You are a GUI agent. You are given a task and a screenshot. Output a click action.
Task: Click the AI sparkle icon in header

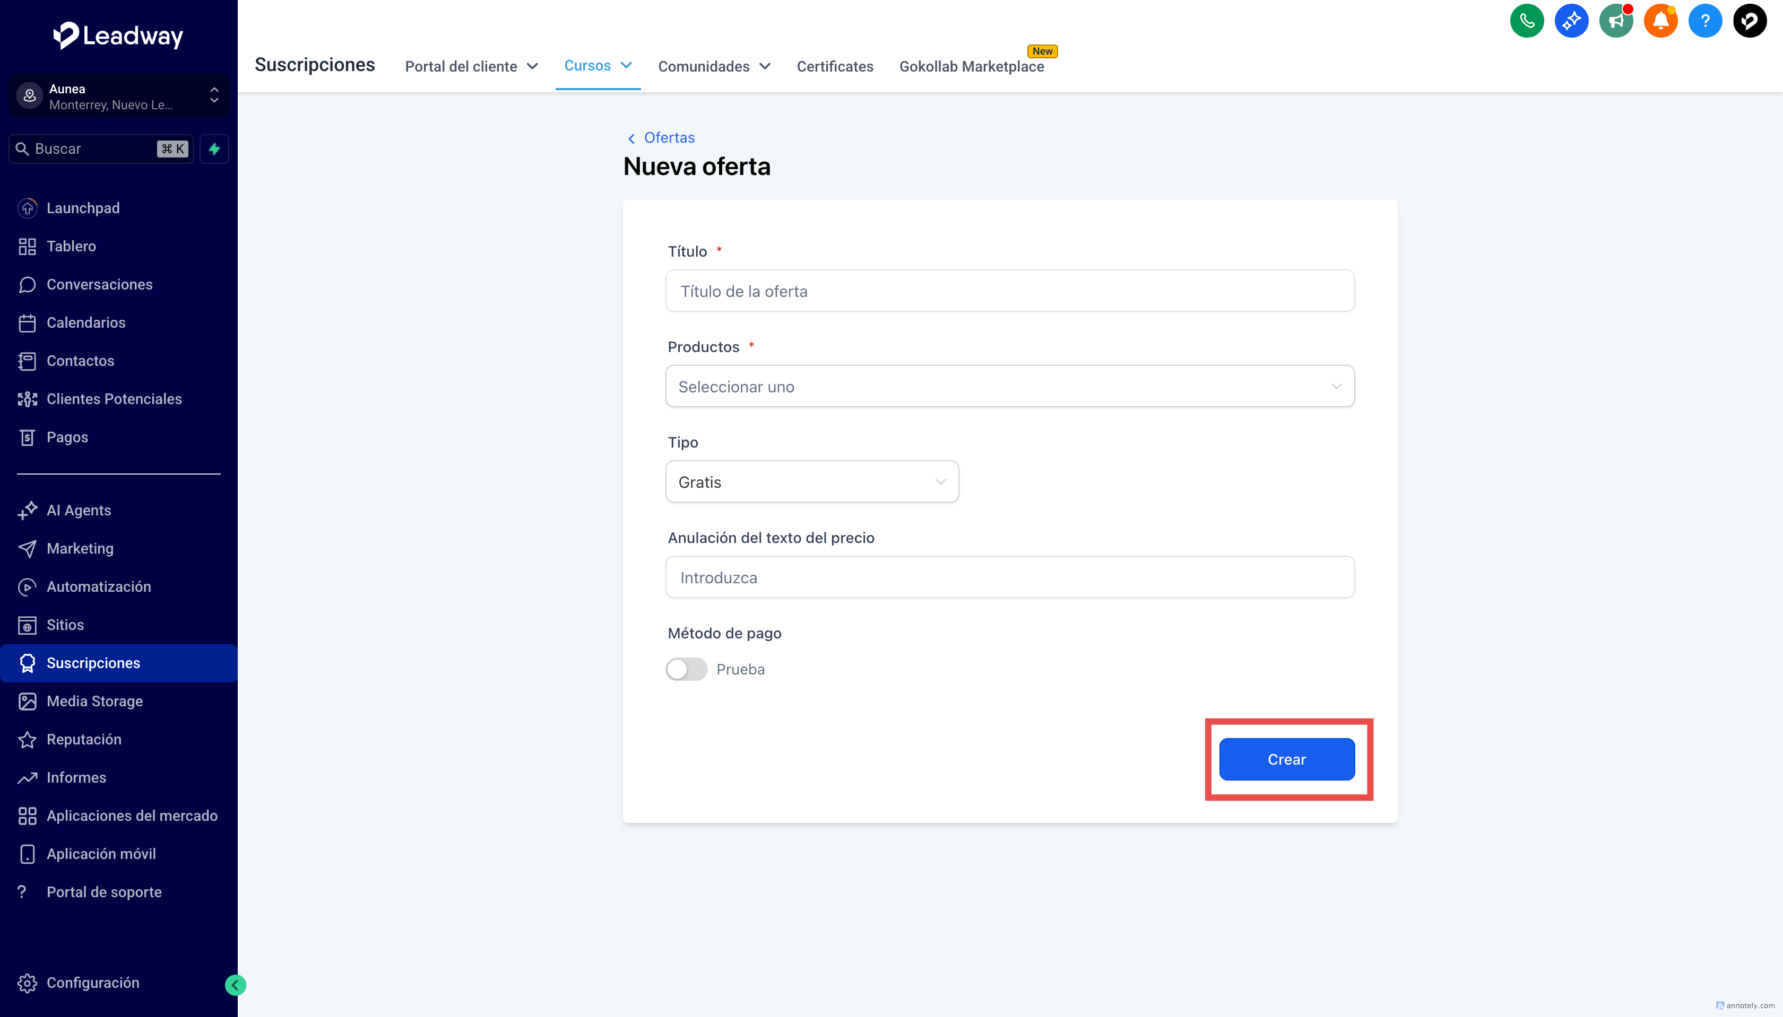tap(1571, 21)
